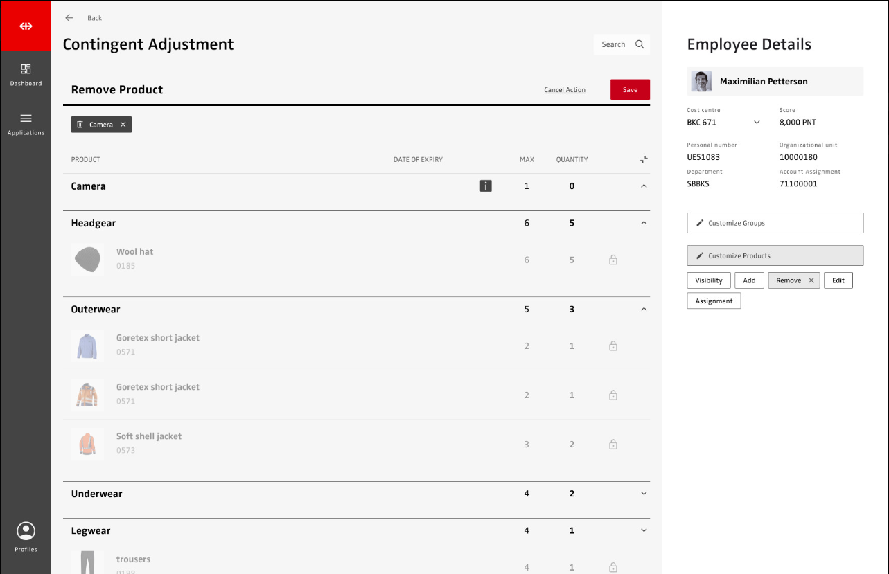Toggle the lock on first Goretex jacket
Viewport: 889px width, 574px height.
613,346
